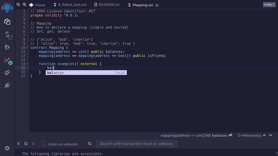278x156 pixels.
Task: Enable the listen on network checkbox
Action: (x=43, y=143)
